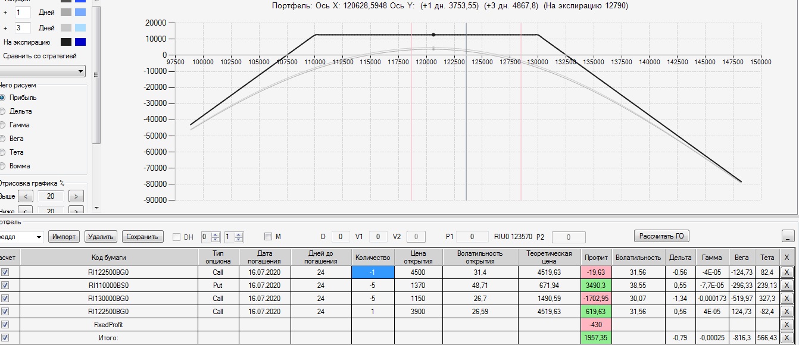Remove the Call row with opening price 3900
The image size is (799, 345).
[786, 311]
